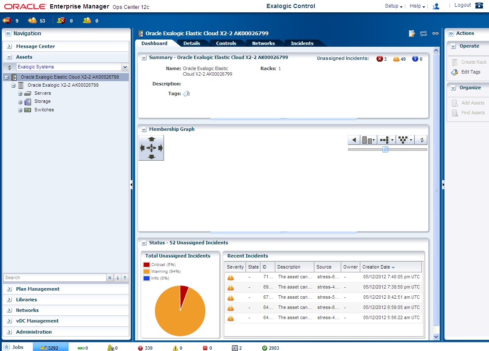Expand the Storage tree node
This screenshot has width=489, height=351.
pyautogui.click(x=20, y=102)
